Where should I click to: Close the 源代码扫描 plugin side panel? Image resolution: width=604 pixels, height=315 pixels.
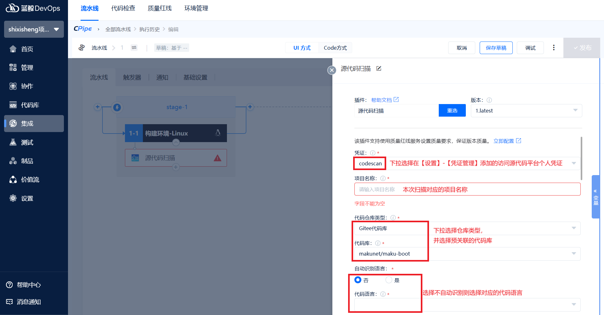[331, 70]
